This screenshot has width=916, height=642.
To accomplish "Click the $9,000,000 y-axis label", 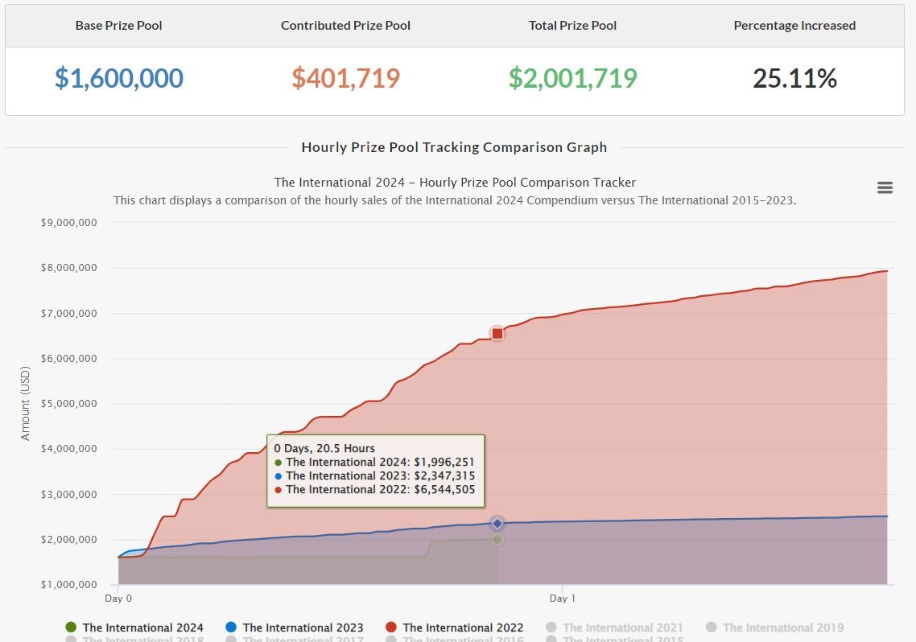I will [x=69, y=223].
